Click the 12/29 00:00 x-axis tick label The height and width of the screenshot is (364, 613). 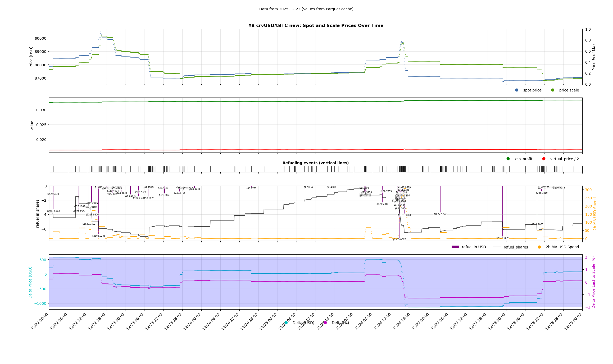(x=573, y=321)
